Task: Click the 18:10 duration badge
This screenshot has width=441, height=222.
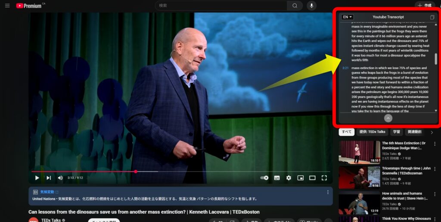Action: pos(374,161)
